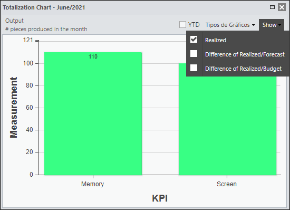
Task: Click the 20 y-axis value
Action: (30, 152)
